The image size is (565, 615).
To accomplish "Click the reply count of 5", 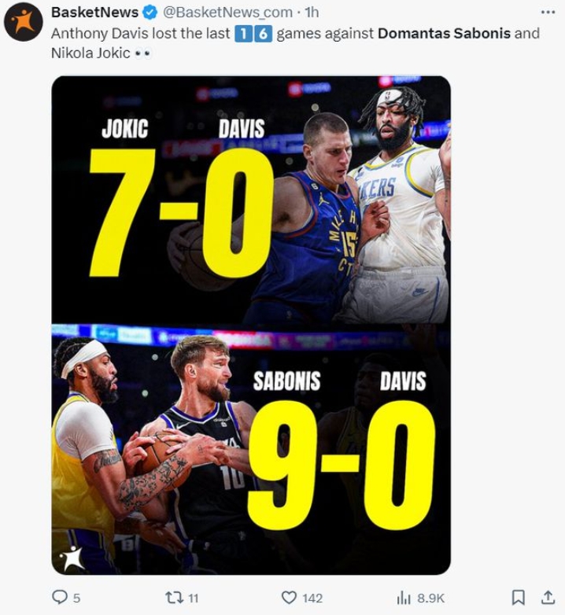I will click(x=77, y=598).
